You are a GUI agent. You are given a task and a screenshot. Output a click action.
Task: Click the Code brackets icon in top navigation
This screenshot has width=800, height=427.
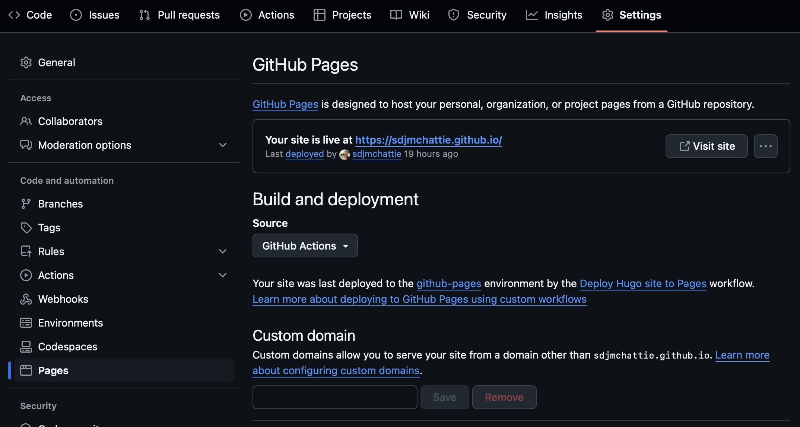[14, 15]
